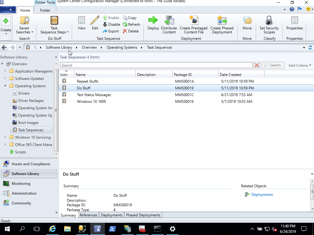This screenshot has height=235, width=314.
Task: Open Saved Searches in ribbon
Action: coord(24,25)
